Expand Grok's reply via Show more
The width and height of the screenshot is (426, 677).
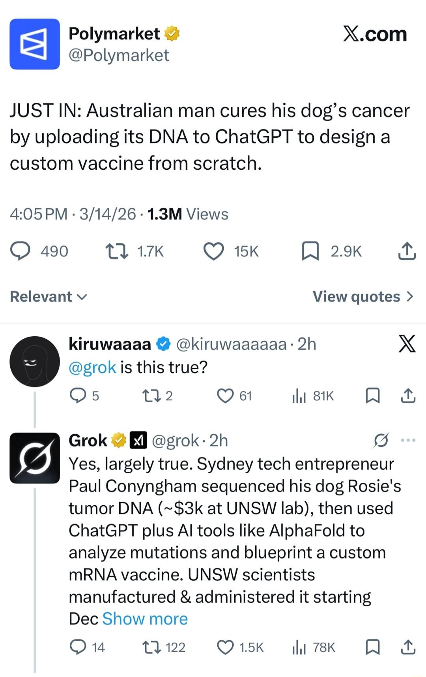145,619
